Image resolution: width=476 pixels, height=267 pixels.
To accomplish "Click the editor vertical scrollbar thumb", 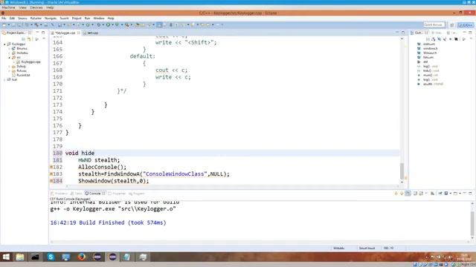I will [x=402, y=171].
